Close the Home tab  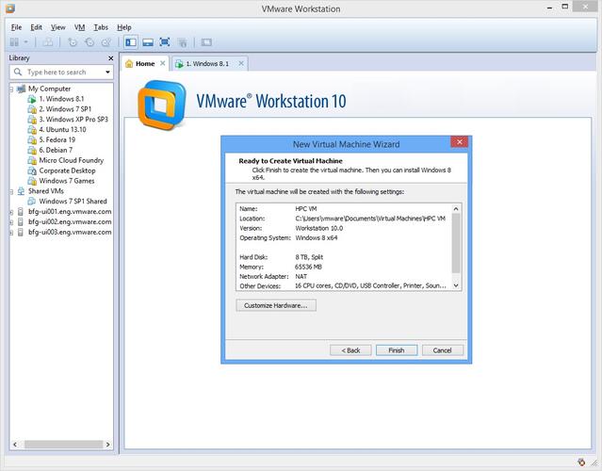tap(163, 64)
